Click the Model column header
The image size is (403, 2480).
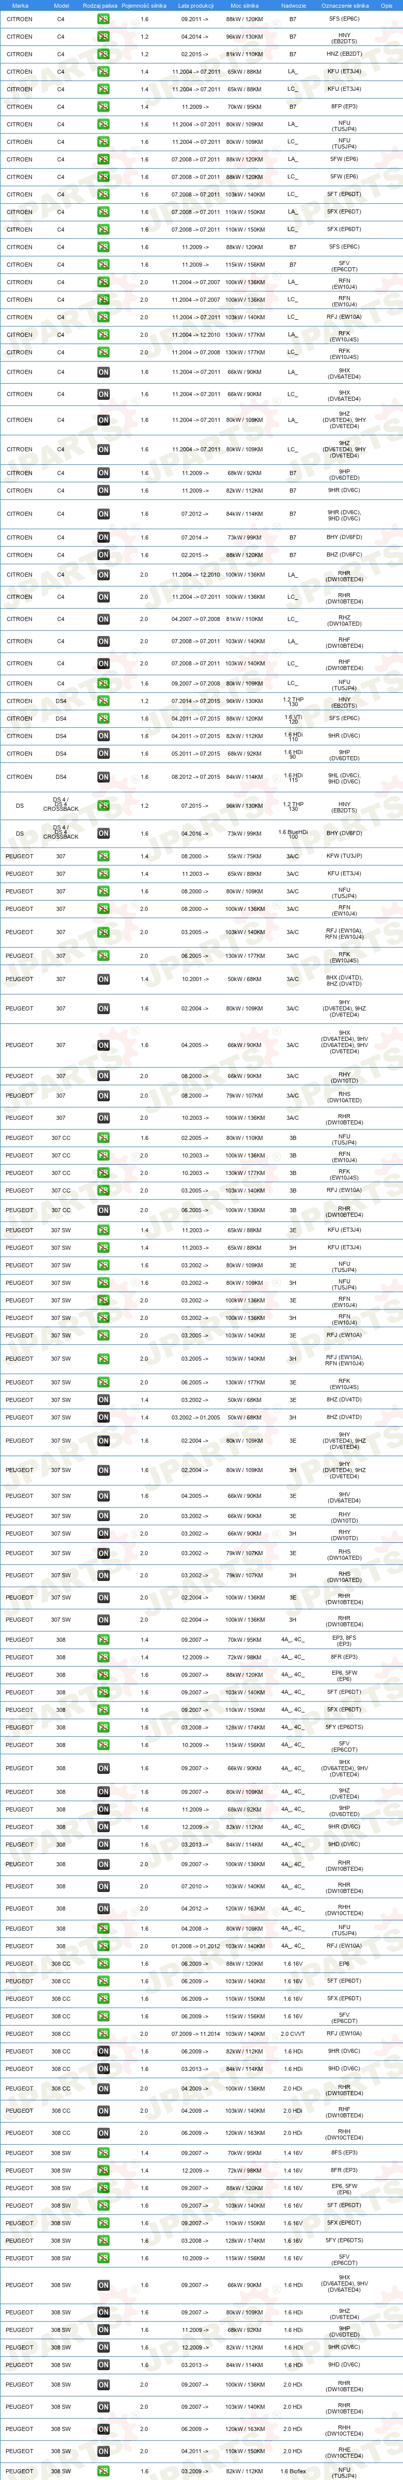click(61, 6)
